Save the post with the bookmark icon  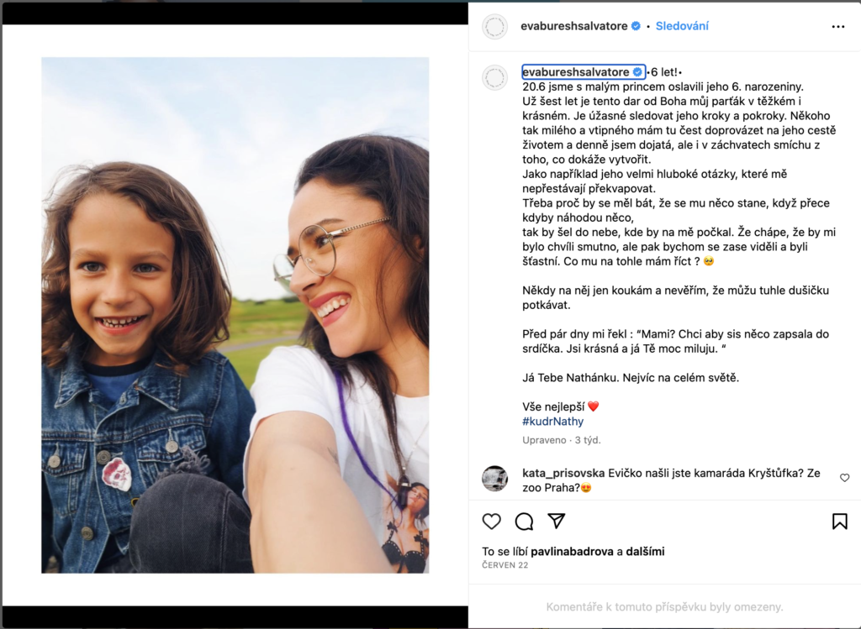point(840,521)
